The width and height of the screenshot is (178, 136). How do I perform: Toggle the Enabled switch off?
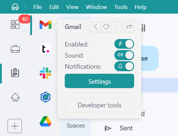(x=124, y=44)
